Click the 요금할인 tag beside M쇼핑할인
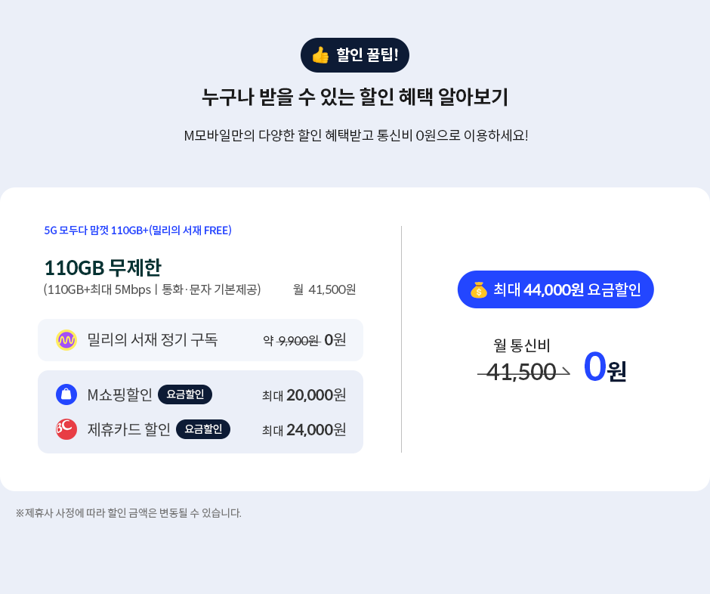The width and height of the screenshot is (710, 594). click(x=185, y=394)
